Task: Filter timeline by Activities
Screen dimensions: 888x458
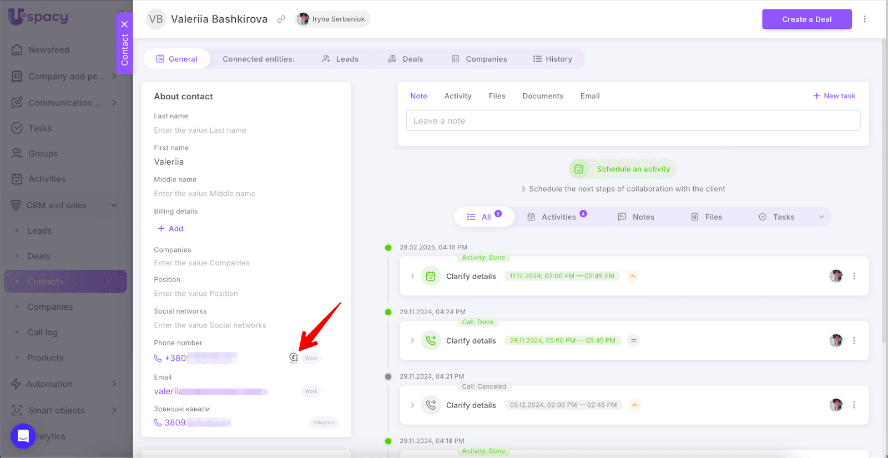Action: 556,217
